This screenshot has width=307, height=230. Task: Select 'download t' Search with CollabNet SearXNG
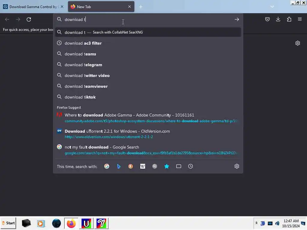148,32
